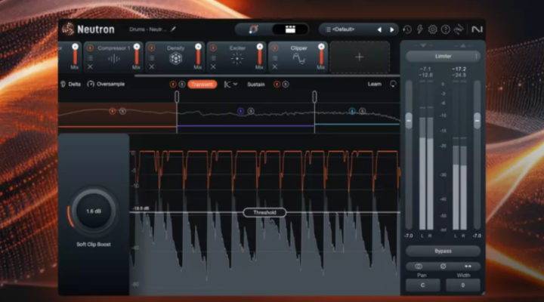Click the Bypass button
The height and width of the screenshot is (302, 544).
tap(443, 251)
